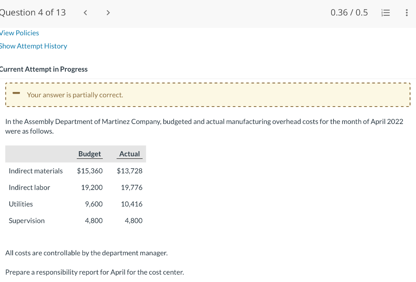The image size is (416, 282).
Task: Open the View Policies link
Action: [x=19, y=33]
